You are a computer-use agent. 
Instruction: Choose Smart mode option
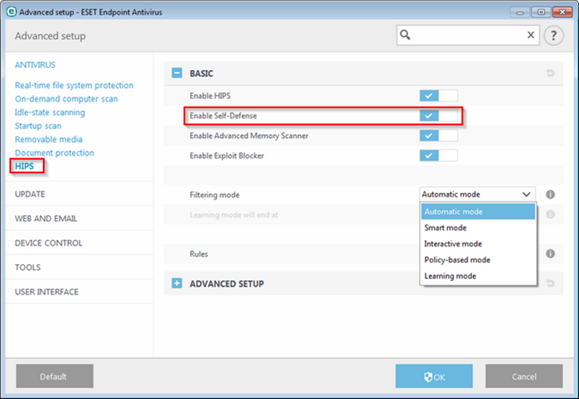(478, 228)
